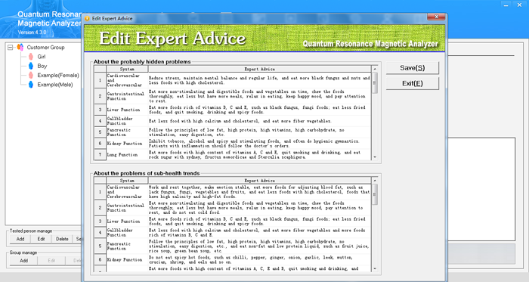The height and width of the screenshot is (282, 529).
Task: Save the expert advice with Save(S)
Action: pos(413,68)
